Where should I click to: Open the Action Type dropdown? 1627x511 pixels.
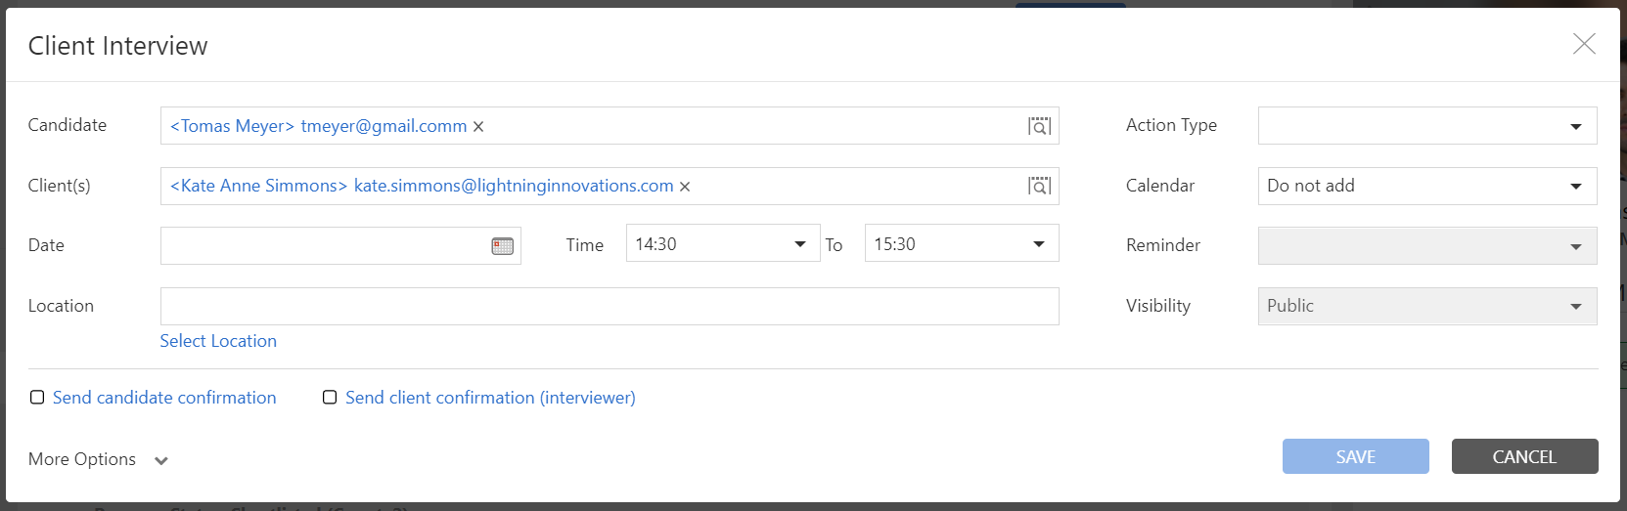point(1427,126)
